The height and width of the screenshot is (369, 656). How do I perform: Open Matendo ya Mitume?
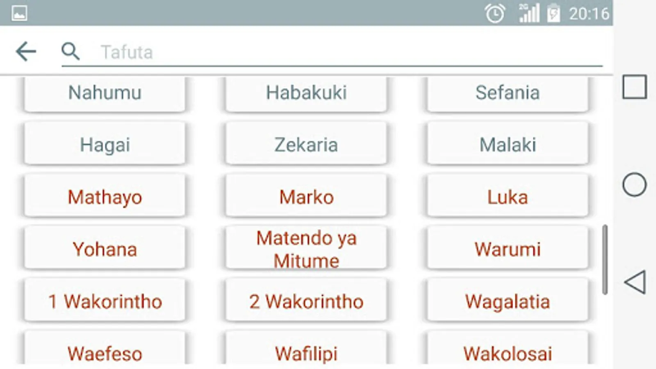pyautogui.click(x=306, y=249)
